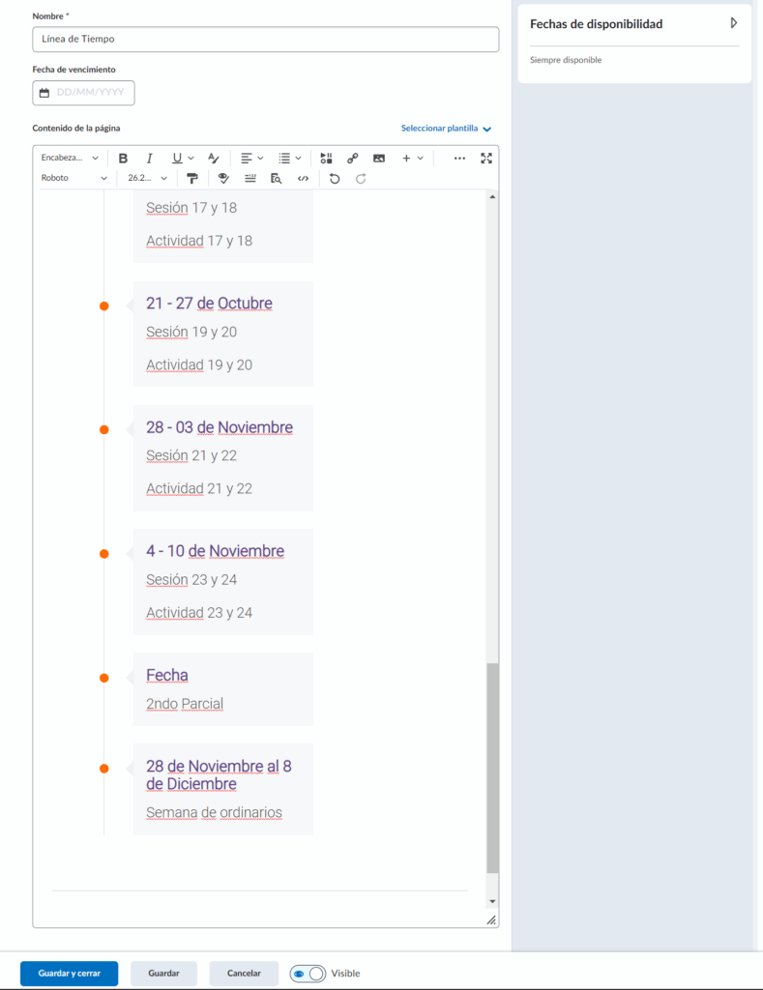Show more actions with the ellipsis button
Image resolution: width=763 pixels, height=990 pixels.
[459, 158]
